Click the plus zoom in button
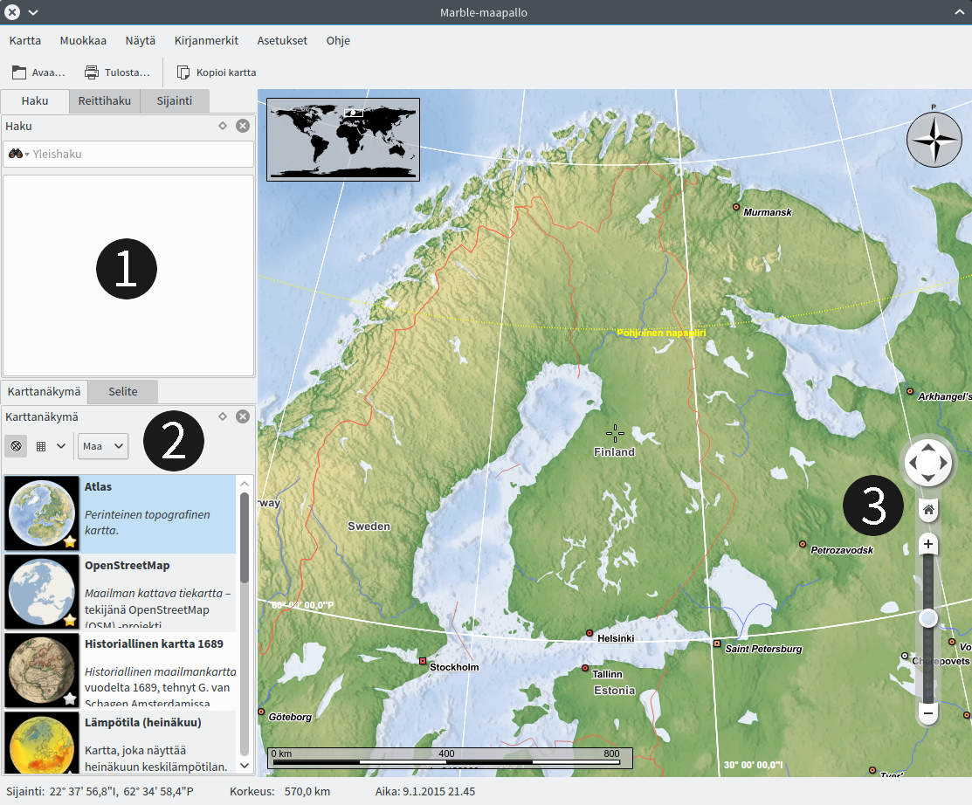This screenshot has width=972, height=805. (x=928, y=545)
